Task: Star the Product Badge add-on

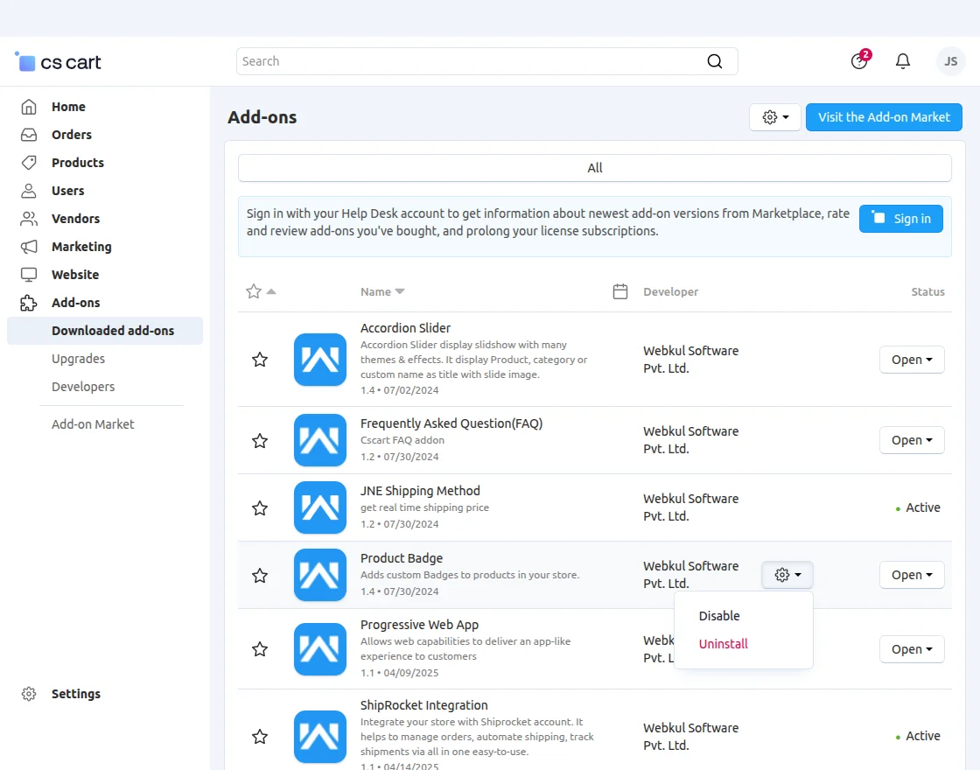Action: [260, 576]
